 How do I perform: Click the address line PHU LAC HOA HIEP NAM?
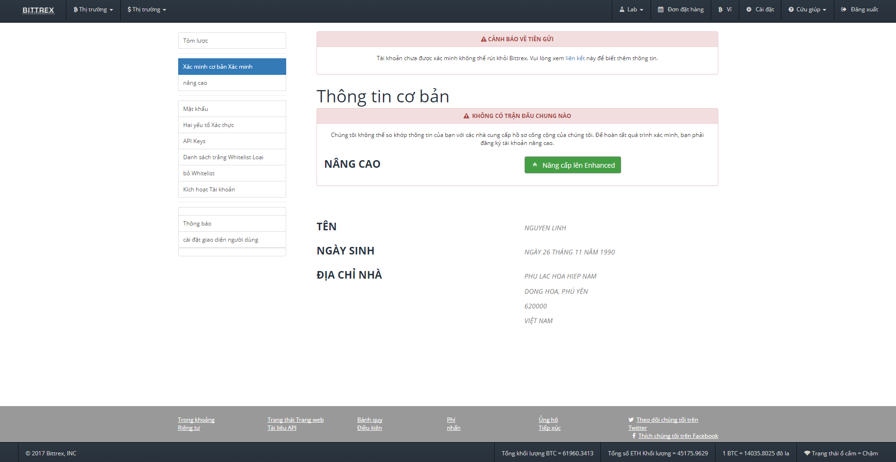561,276
